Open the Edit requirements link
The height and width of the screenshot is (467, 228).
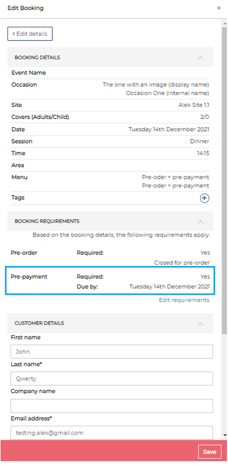[184, 300]
